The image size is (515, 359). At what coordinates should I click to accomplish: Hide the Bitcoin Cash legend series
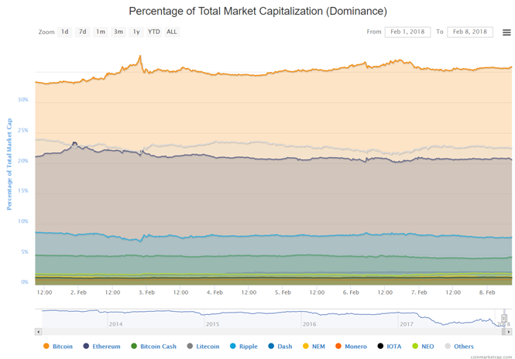tap(155, 347)
